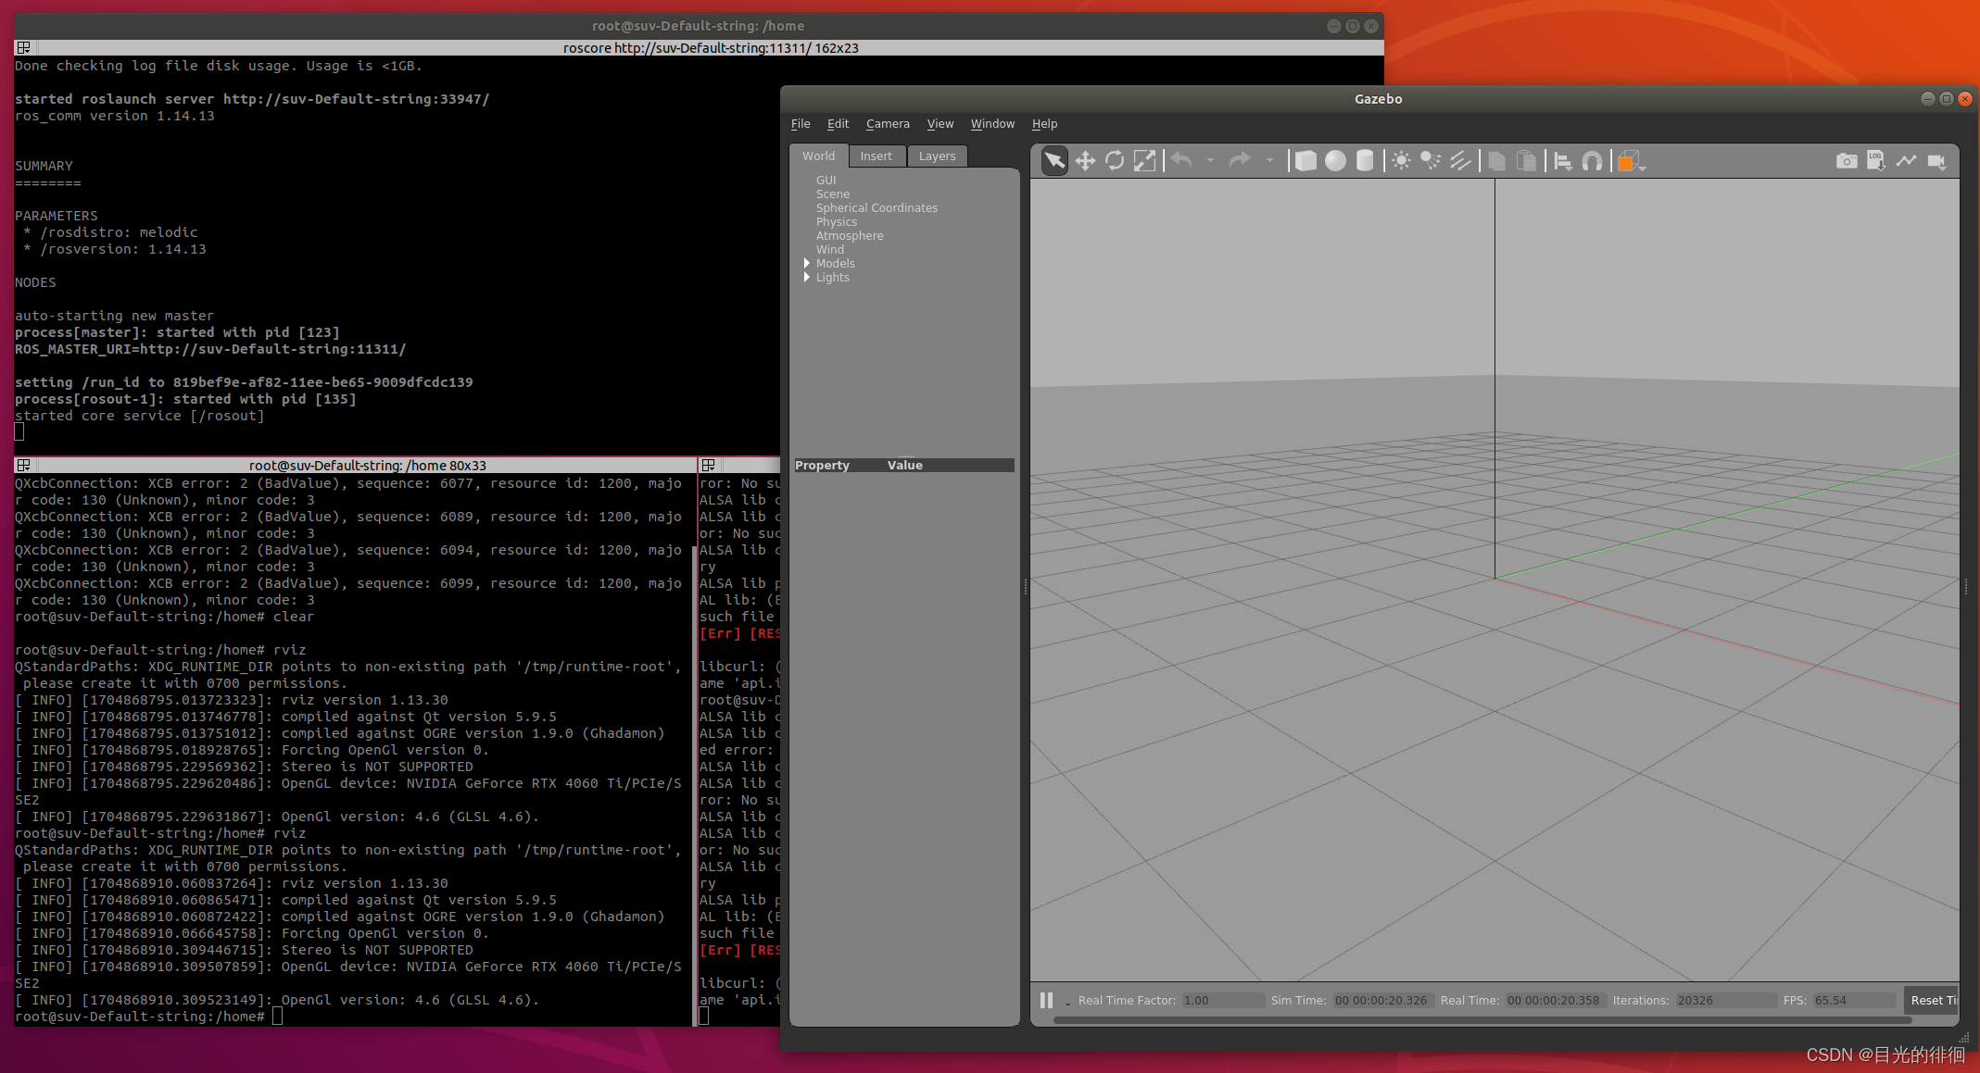Expand the Lights tree item

click(x=807, y=278)
